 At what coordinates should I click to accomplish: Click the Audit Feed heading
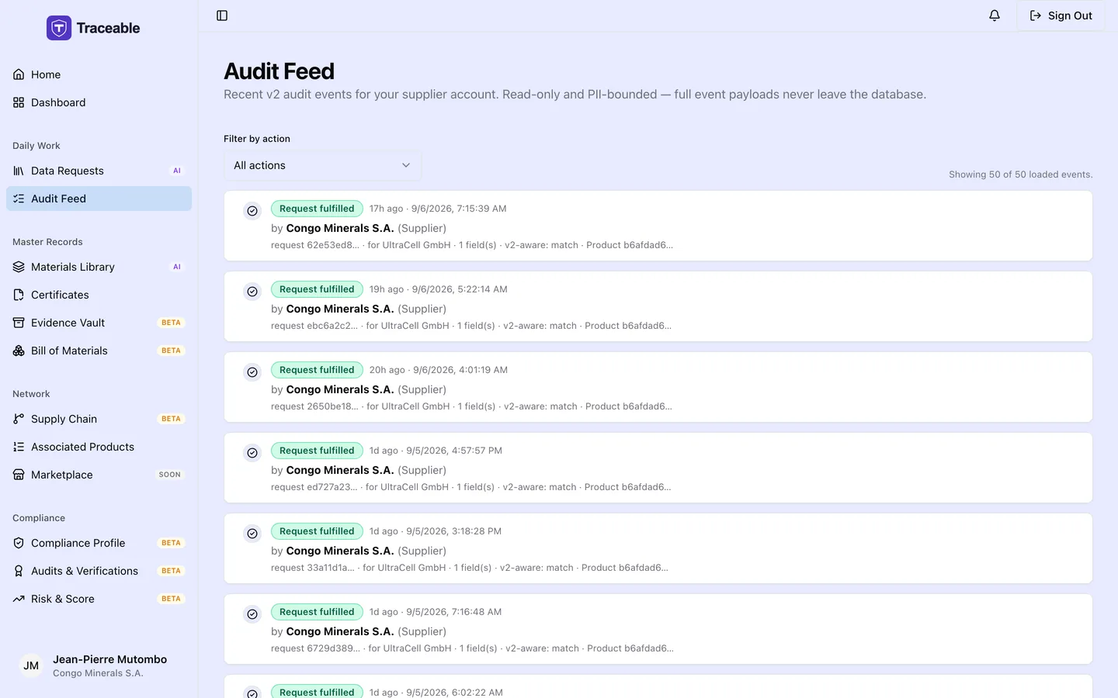coord(279,71)
